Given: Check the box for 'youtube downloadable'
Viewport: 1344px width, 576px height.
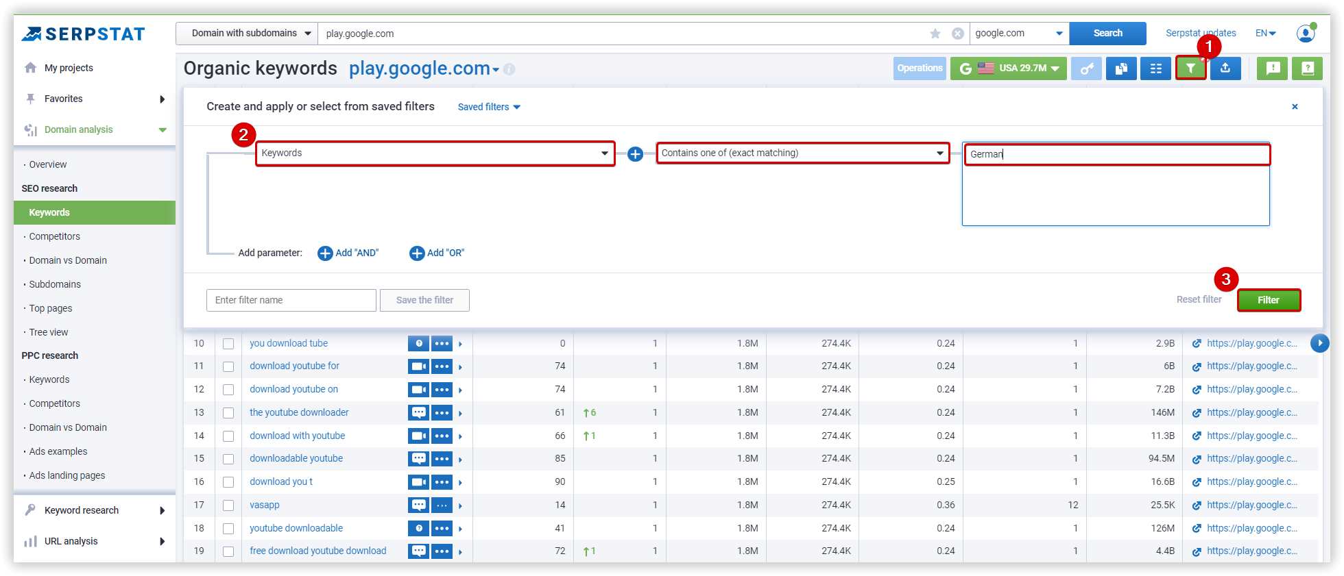Looking at the screenshot, I should (x=228, y=529).
